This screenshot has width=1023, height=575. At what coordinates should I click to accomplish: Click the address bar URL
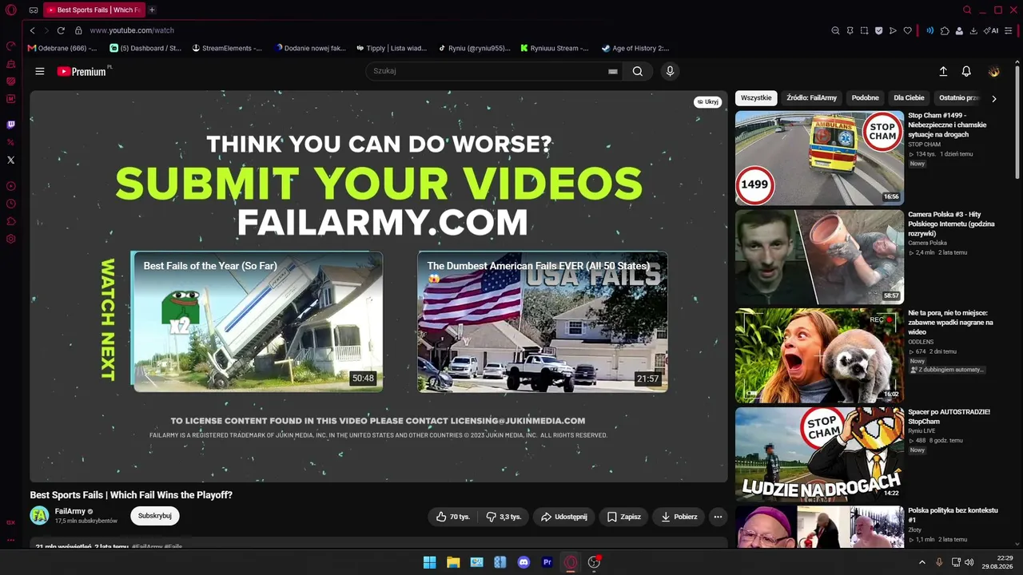pyautogui.click(x=132, y=30)
